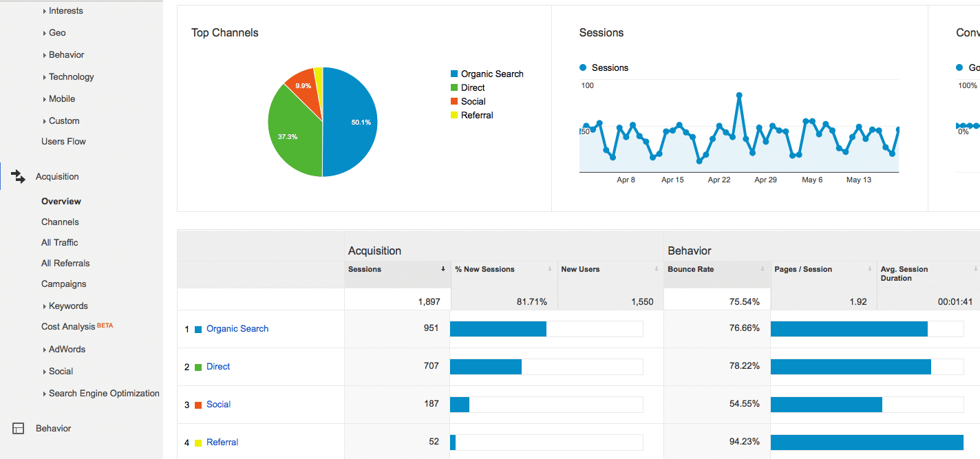Viewport: 980px width, 459px height.
Task: Open the Behavior section layout icon
Action: [x=19, y=429]
